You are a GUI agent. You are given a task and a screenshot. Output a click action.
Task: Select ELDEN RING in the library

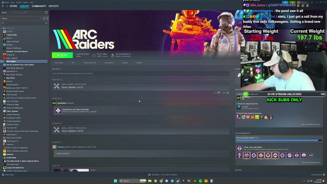[11, 158]
